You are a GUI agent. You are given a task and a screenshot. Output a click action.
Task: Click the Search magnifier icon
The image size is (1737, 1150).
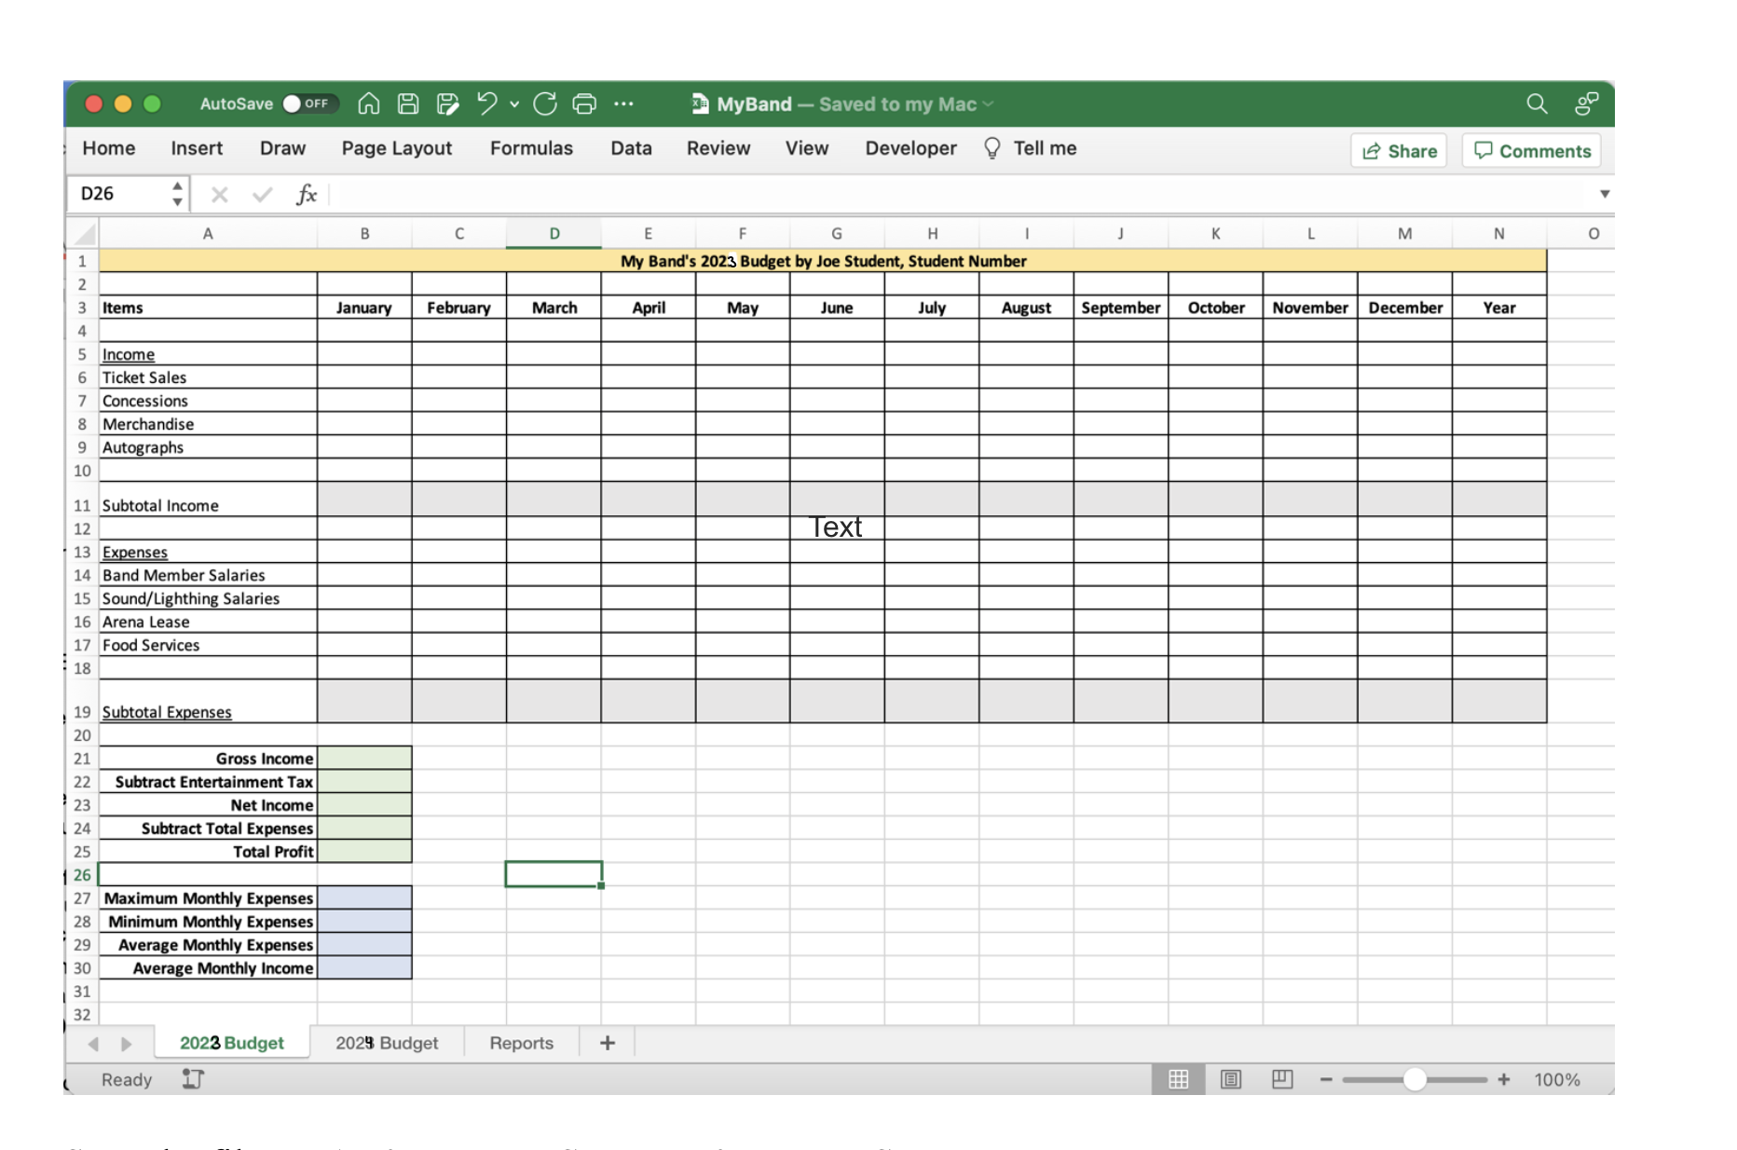[1538, 103]
